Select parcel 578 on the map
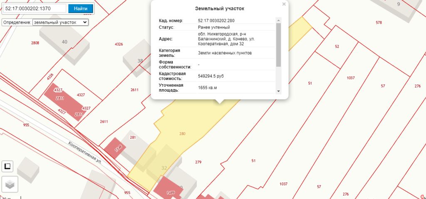The width and height of the screenshot is (426, 199). coord(379,22)
